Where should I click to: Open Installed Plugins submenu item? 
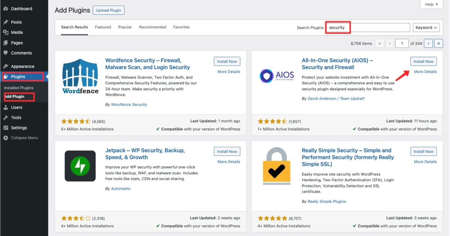tap(19, 88)
